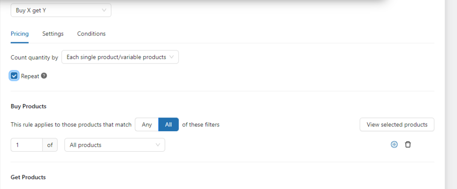Uncheck the Repeat checkbox
This screenshot has width=457, height=189.
(14, 76)
